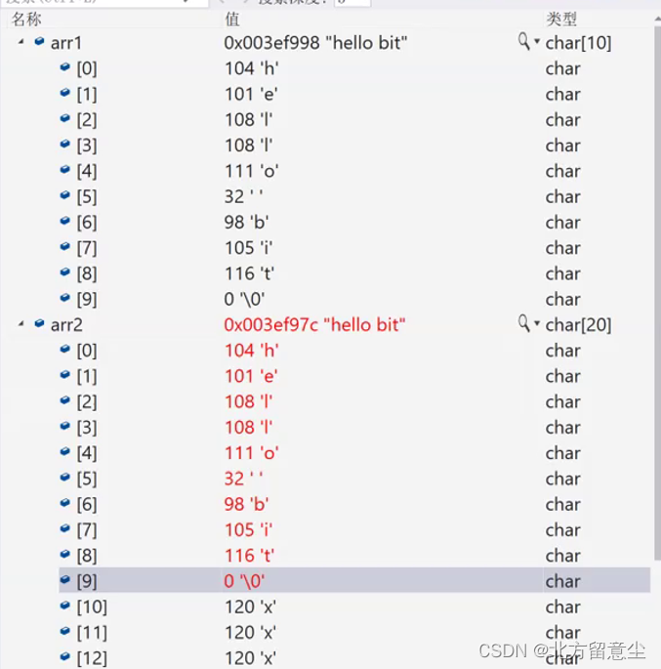Open the magnifier text visualizer for arr2
The width and height of the screenshot is (661, 669).
click(524, 323)
